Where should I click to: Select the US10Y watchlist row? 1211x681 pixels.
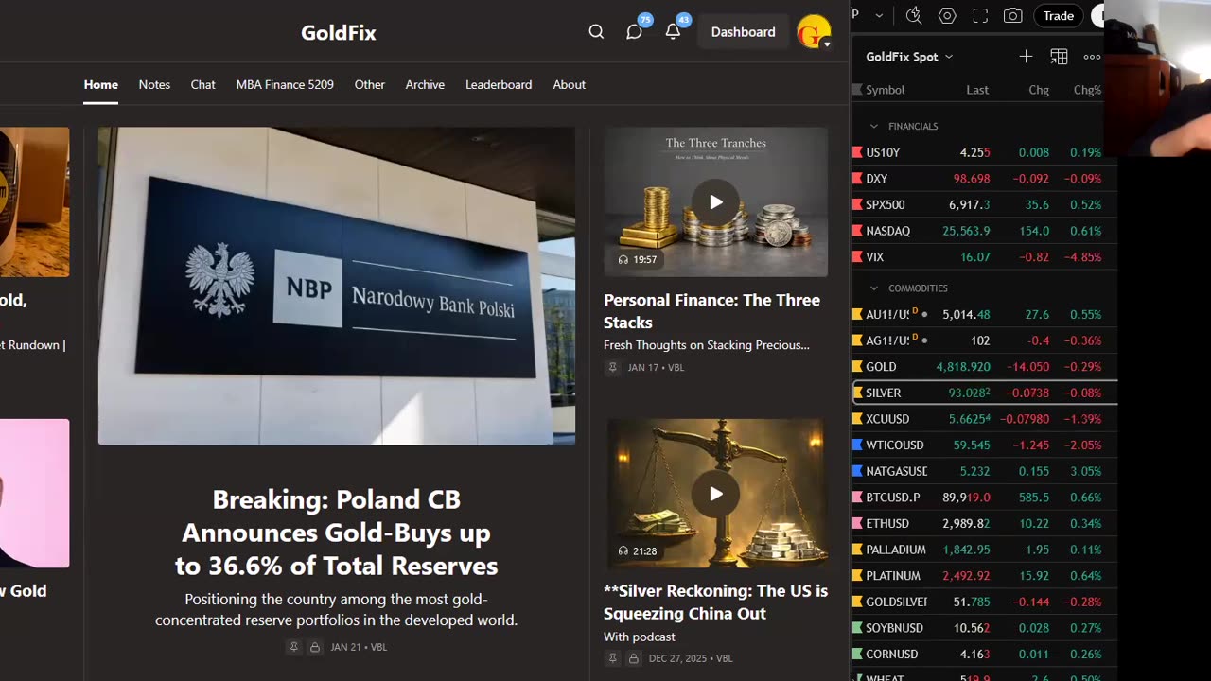tap(984, 152)
